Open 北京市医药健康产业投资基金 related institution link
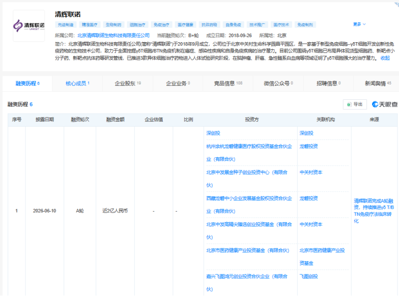Viewport: 399px width, 296px height. point(322,257)
